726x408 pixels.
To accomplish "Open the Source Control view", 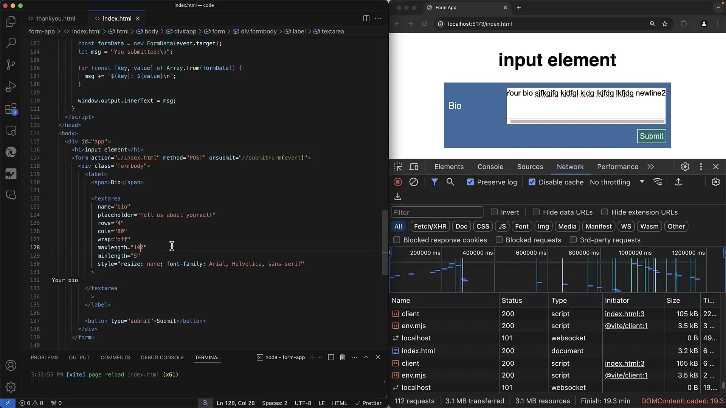I will click(11, 65).
